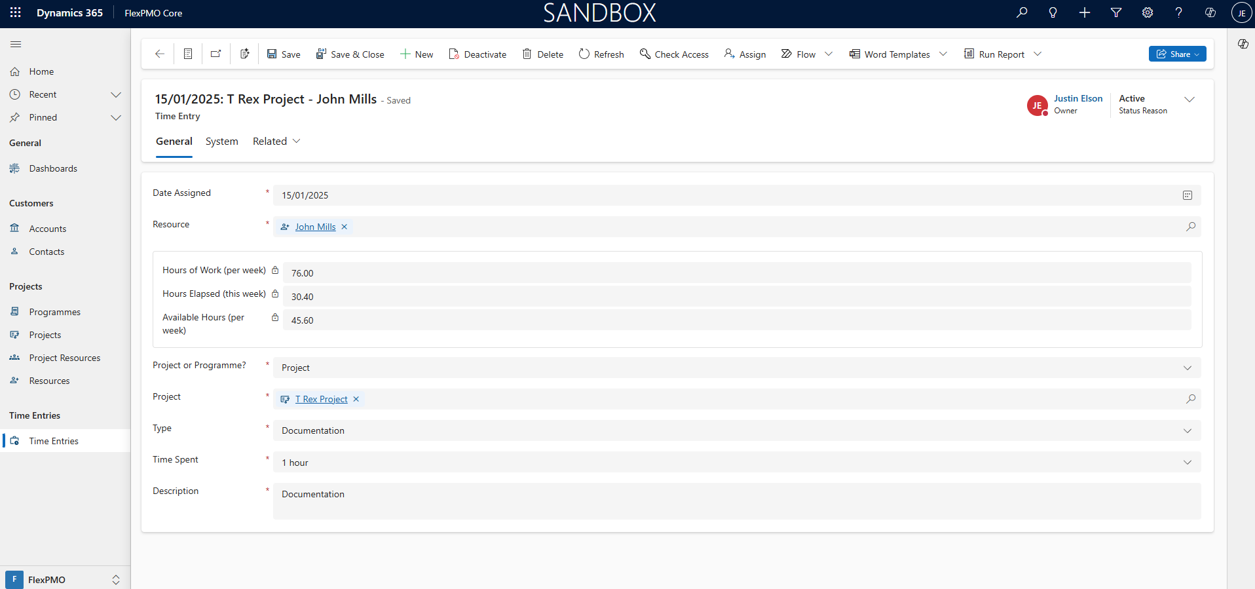Click the JE user account avatar
Image resolution: width=1255 pixels, height=589 pixels.
point(1241,12)
